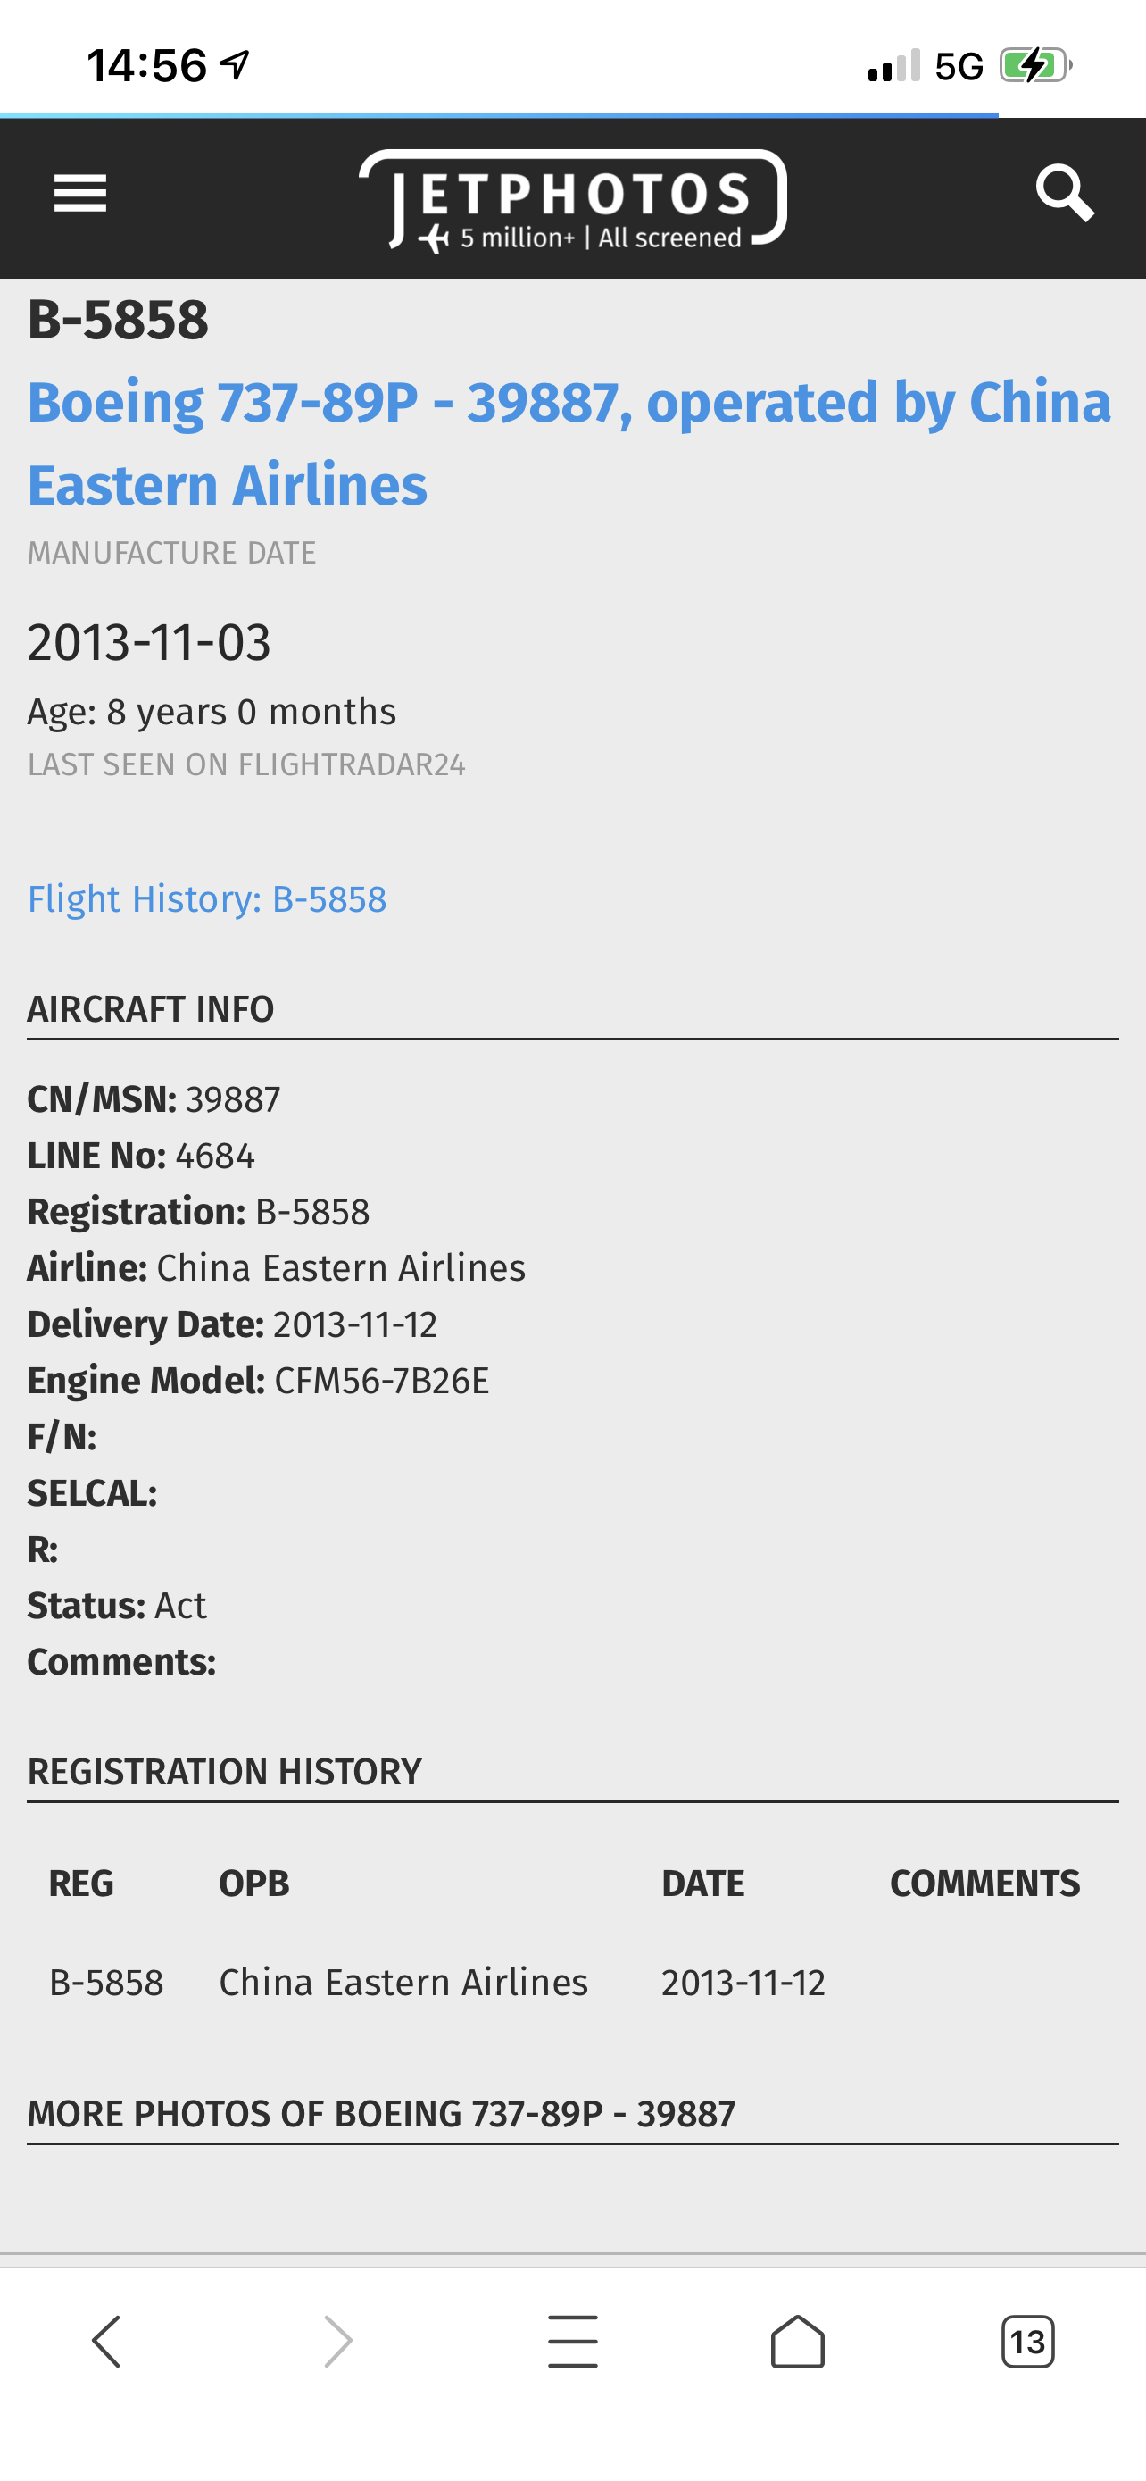Tap the More Photos of Boeing 737-89P heading
This screenshot has width=1146, height=2481.
tap(381, 2113)
